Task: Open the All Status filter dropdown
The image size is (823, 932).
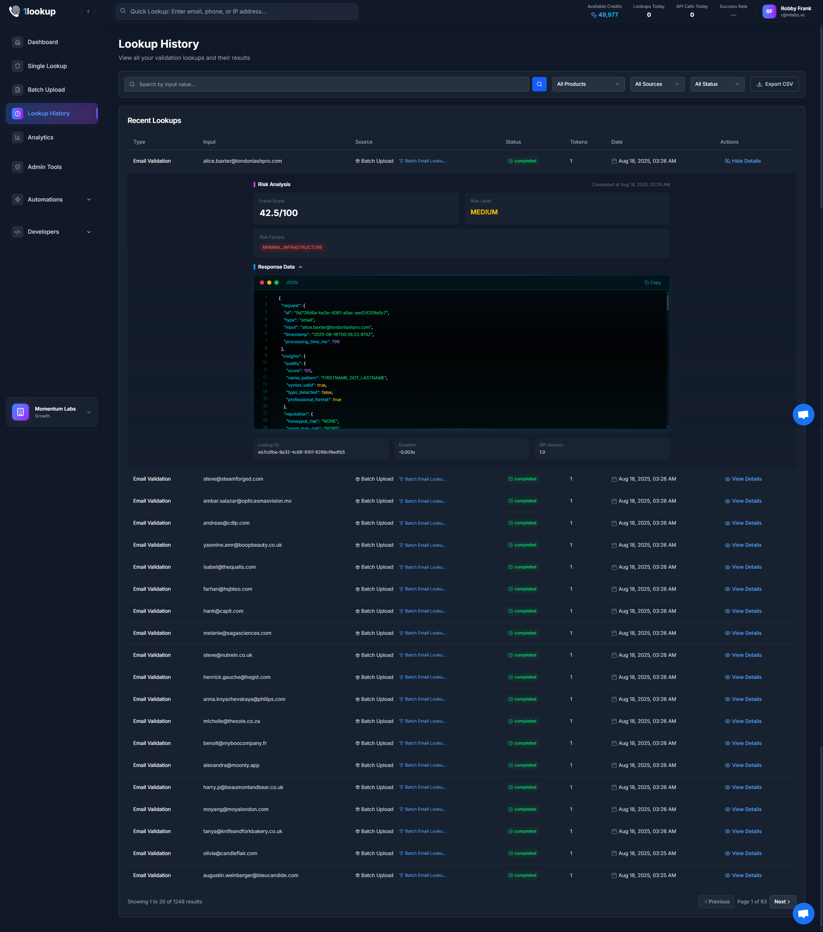Action: 717,84
